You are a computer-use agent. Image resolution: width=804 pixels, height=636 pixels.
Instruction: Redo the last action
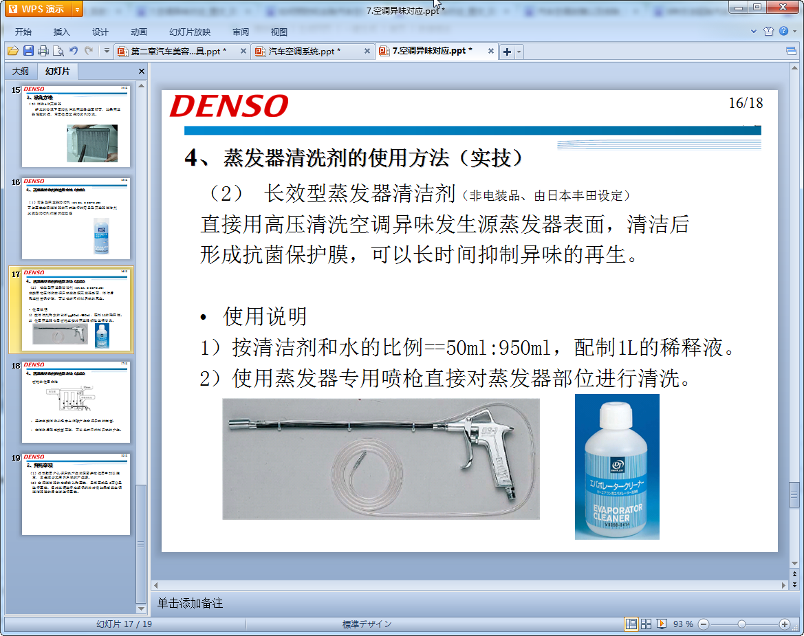89,51
